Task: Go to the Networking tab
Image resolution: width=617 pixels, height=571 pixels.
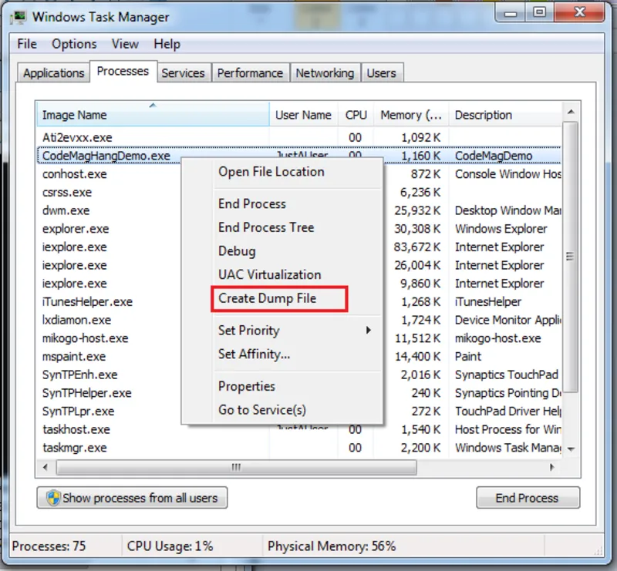Action: coord(325,72)
